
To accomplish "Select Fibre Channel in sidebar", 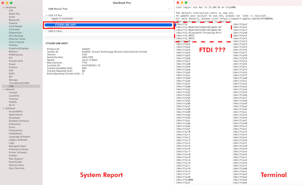I will tap(17, 42).
